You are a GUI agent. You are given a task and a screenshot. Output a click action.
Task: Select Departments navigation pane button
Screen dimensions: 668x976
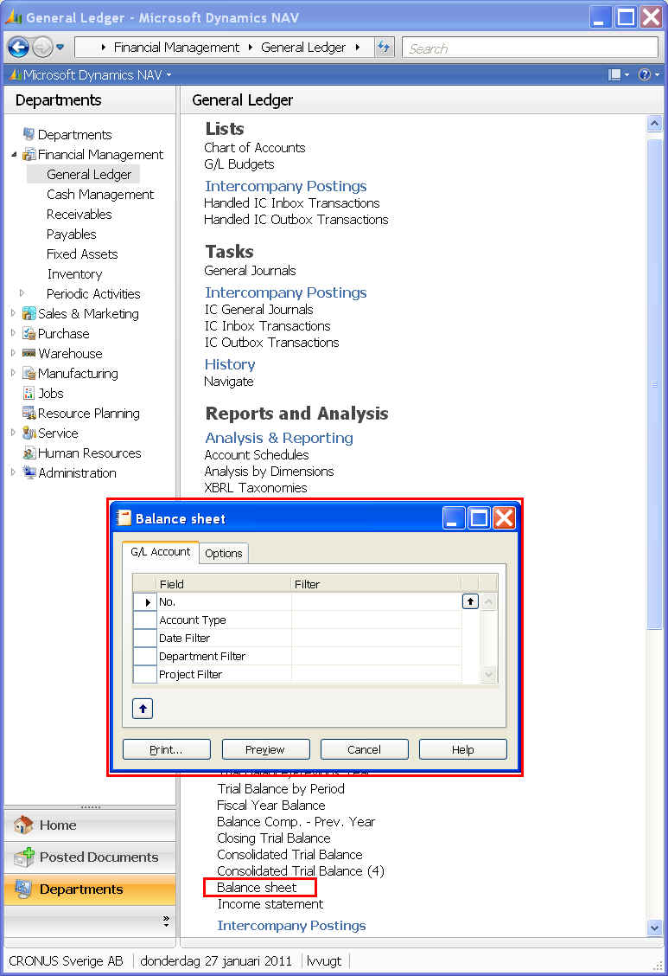(x=90, y=889)
